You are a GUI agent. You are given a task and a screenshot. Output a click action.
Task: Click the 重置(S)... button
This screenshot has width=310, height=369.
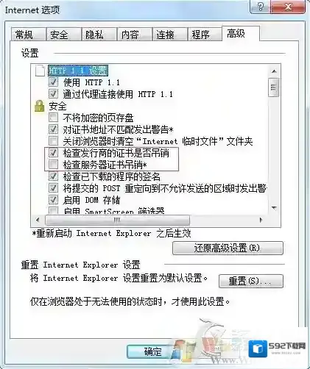pyautogui.click(x=251, y=281)
